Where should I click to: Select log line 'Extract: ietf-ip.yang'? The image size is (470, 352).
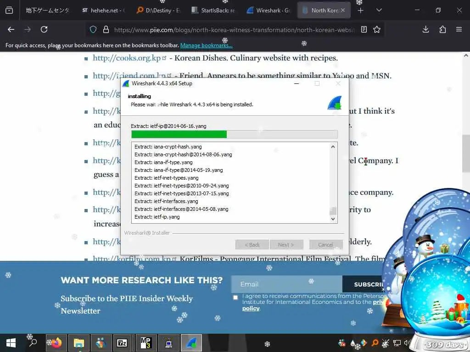tap(157, 217)
